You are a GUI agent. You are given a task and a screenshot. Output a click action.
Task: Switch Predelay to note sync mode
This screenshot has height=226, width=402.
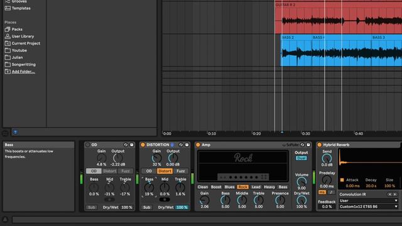[331, 192]
